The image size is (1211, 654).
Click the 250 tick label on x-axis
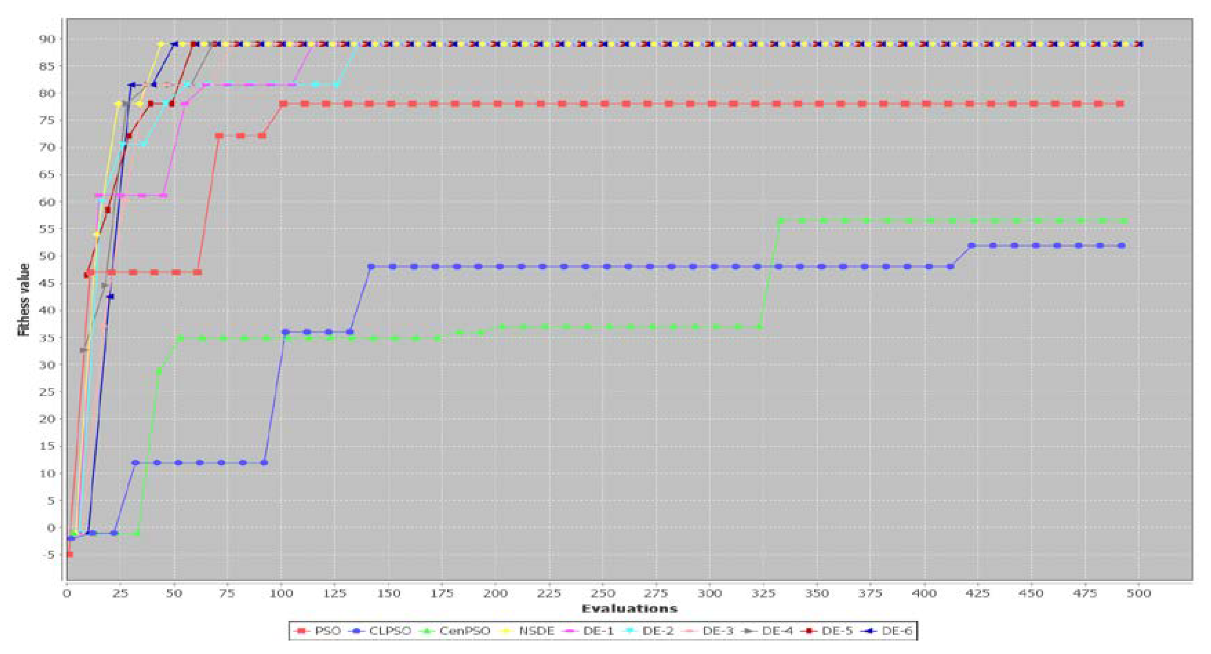tap(603, 594)
